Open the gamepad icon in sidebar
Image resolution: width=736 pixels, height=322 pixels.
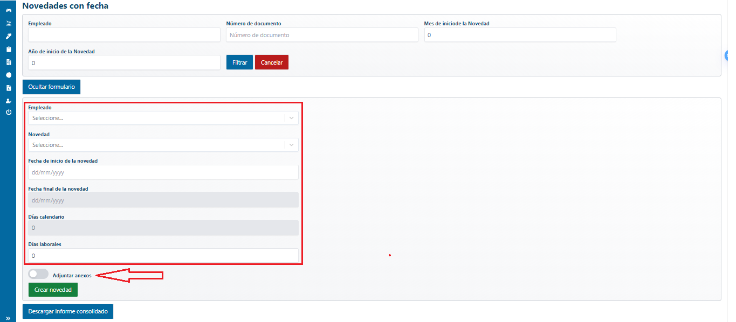pos(8,11)
